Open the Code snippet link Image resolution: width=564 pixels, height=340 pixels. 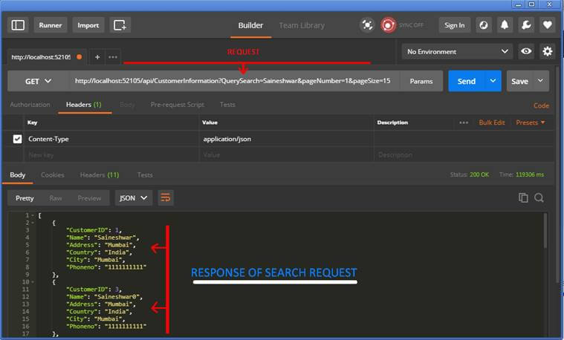click(x=542, y=105)
